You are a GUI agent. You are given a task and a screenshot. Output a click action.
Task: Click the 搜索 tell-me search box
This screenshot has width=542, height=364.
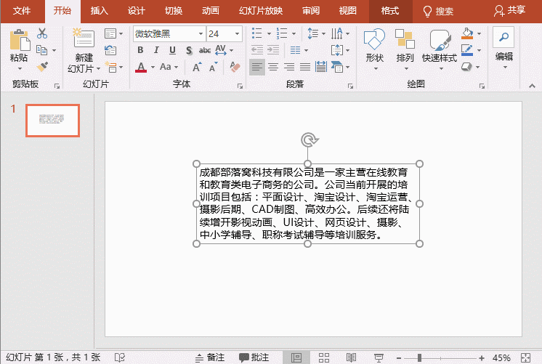pyautogui.click(x=439, y=11)
